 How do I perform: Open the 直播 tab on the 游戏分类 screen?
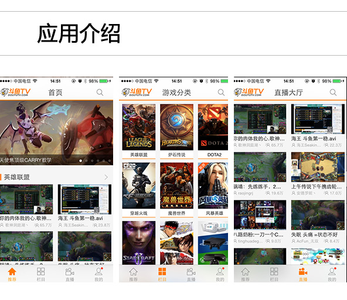191,274
